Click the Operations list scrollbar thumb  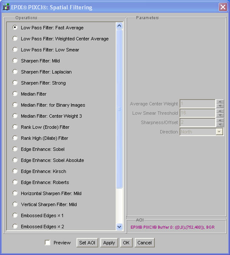tap(119, 109)
